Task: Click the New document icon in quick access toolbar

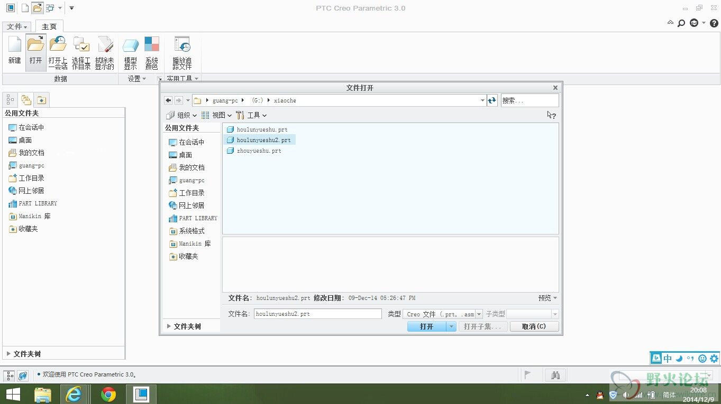Action: click(x=25, y=8)
